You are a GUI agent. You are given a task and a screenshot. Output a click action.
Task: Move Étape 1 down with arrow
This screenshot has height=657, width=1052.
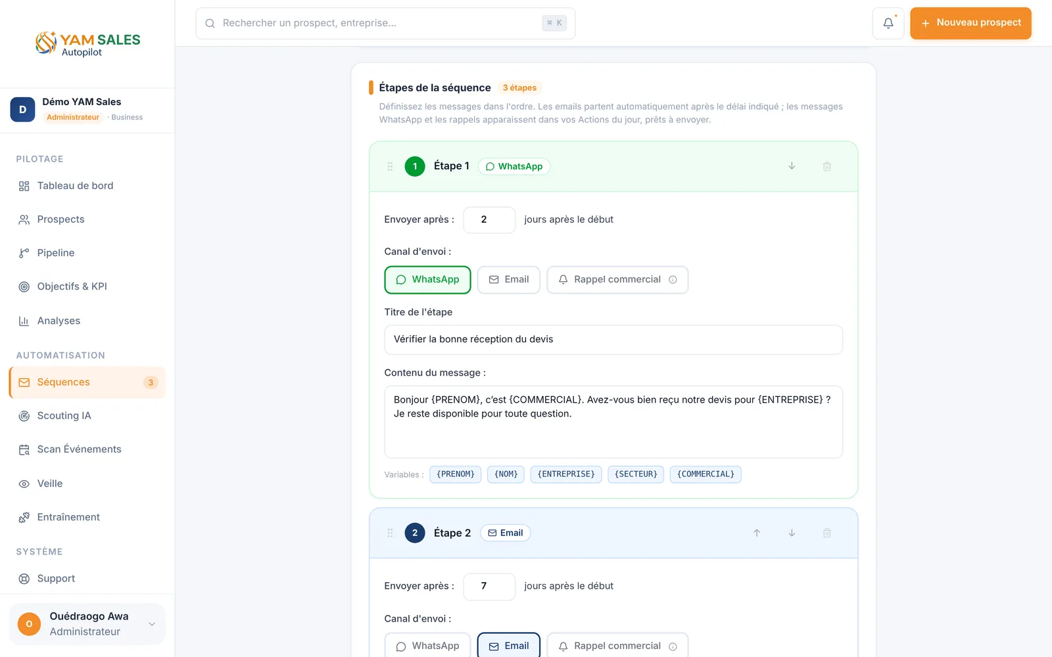pyautogui.click(x=792, y=166)
